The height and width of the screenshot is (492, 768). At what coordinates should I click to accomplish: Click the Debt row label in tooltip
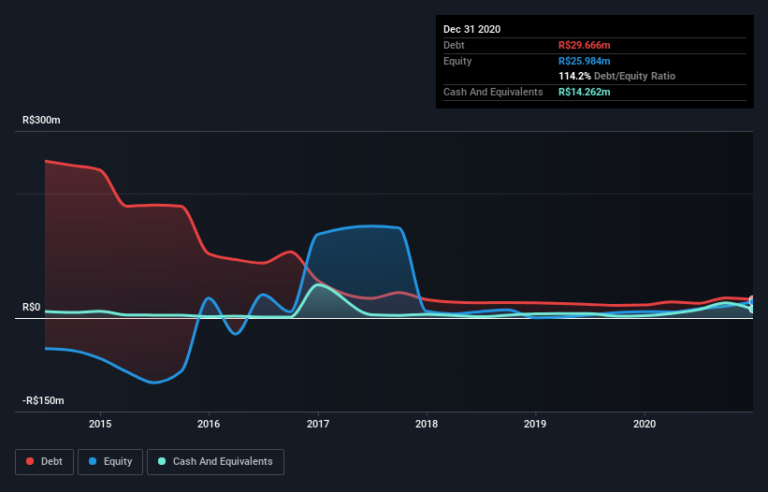pyautogui.click(x=454, y=45)
